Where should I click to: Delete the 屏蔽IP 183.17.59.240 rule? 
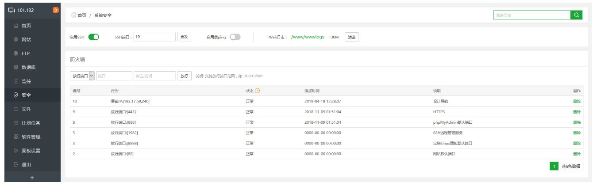click(577, 101)
